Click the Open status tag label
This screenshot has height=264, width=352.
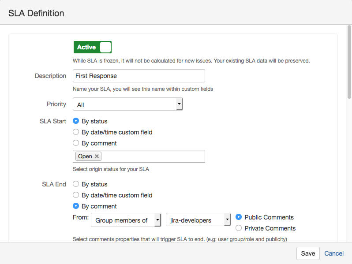click(85, 156)
